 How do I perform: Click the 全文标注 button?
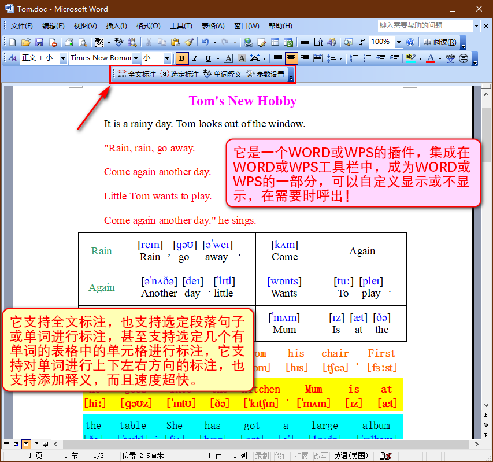coord(137,74)
